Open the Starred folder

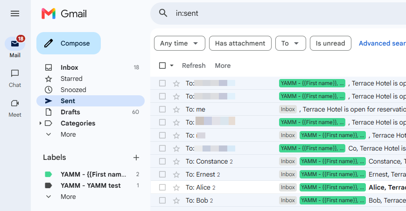[x=91, y=79]
